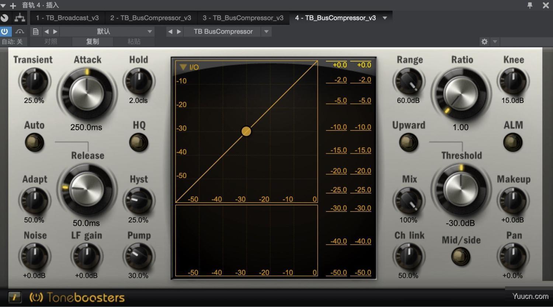Screen dimensions: 553x307
Task: Click the automation curve icon beside bypass
Action: click(x=20, y=31)
